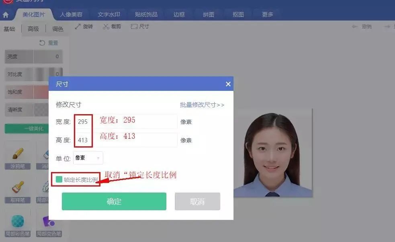
Task: Click the 尺寸 size tool
Action: [140, 27]
